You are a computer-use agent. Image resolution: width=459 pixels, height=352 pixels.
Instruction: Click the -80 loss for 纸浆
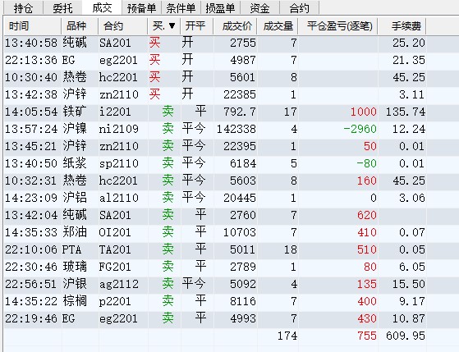[366, 163]
